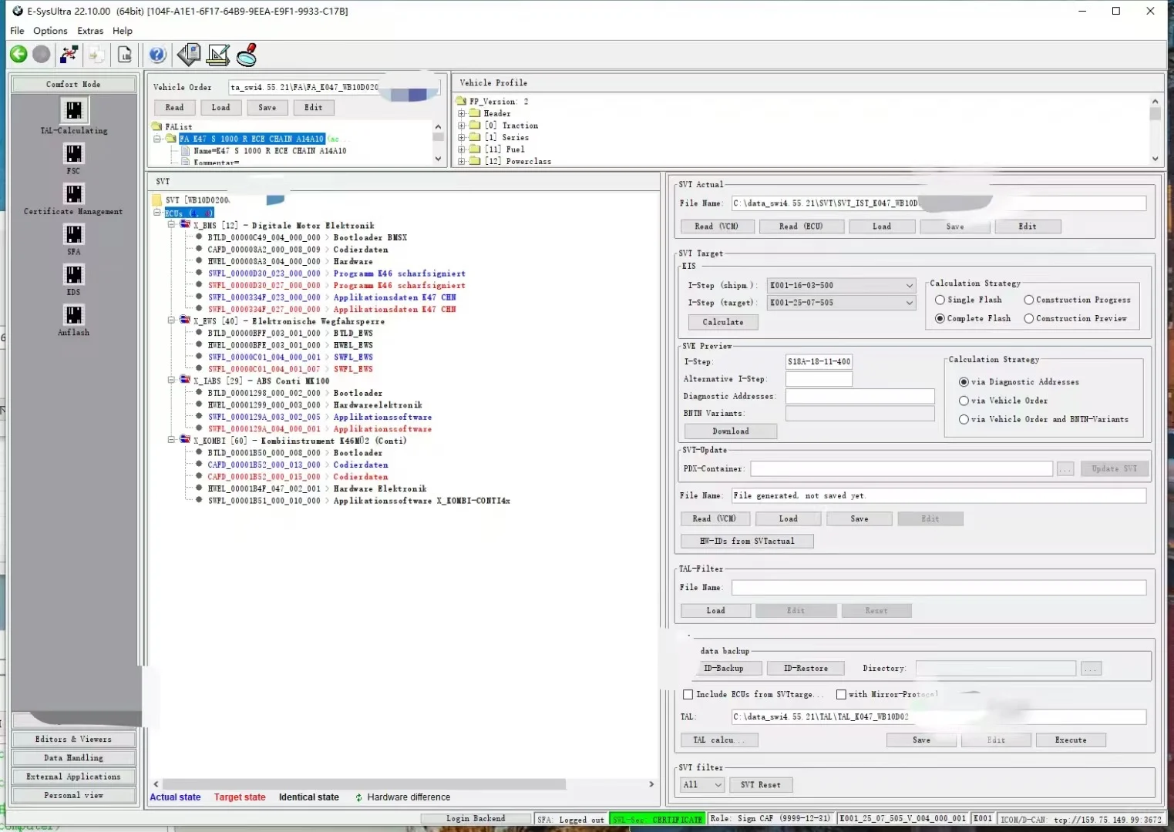Open the TAL-Calculating module icon
This screenshot has width=1174, height=832.
(x=74, y=111)
